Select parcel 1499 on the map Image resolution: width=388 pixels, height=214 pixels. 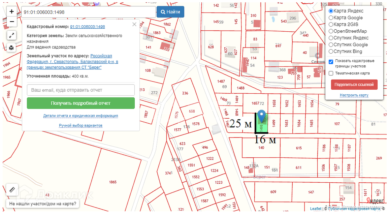coord(274,123)
